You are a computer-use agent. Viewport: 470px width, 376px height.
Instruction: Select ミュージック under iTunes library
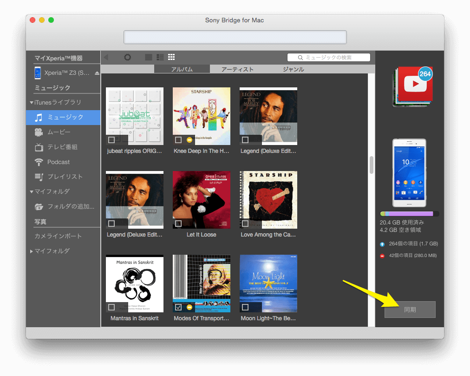click(x=63, y=117)
